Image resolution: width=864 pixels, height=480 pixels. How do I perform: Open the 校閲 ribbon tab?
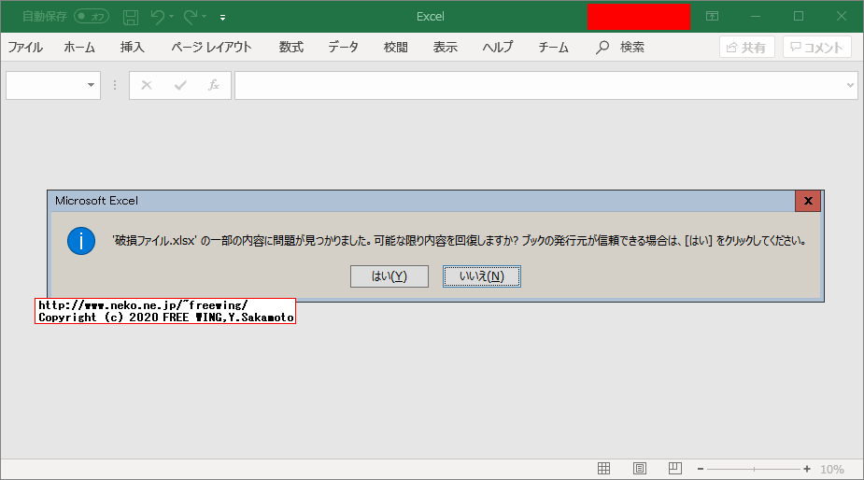click(x=396, y=48)
